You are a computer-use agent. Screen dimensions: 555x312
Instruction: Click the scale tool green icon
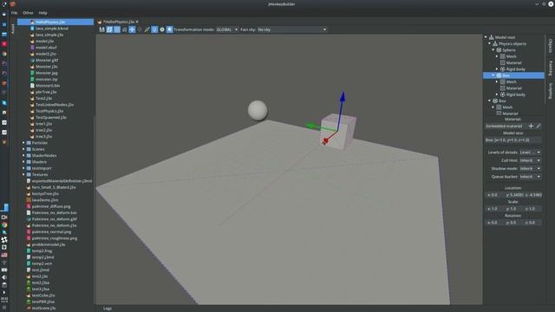pos(147,29)
